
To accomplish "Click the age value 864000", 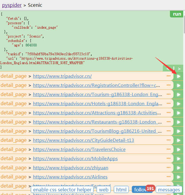I will (x=31, y=45).
